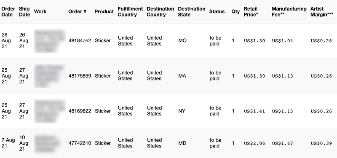Open blurred work thumbnail for MA order

[49, 76]
